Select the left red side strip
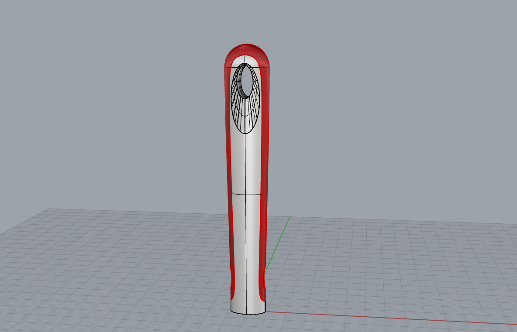The image size is (517, 332). coord(228,175)
